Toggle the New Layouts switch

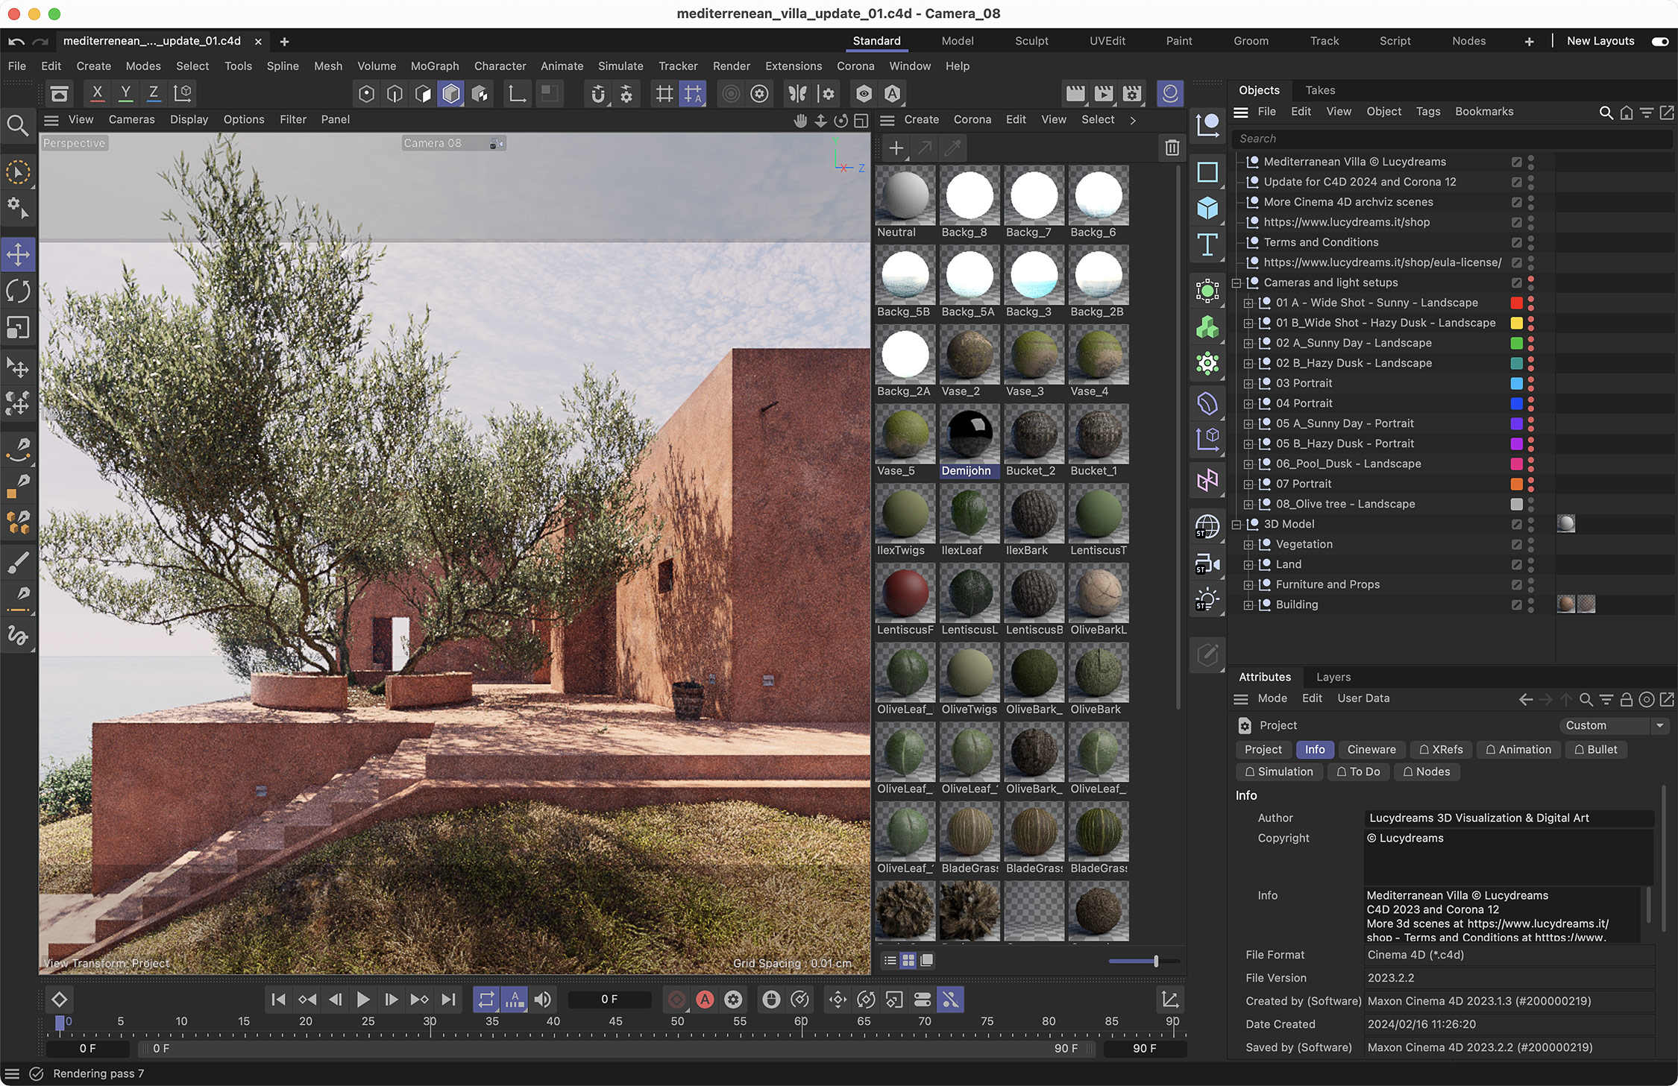point(1660,41)
